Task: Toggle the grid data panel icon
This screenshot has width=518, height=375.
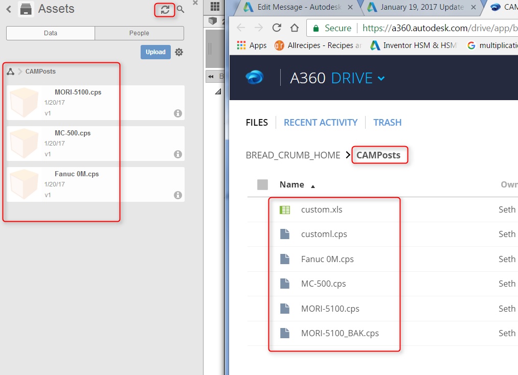Action: 215,6
